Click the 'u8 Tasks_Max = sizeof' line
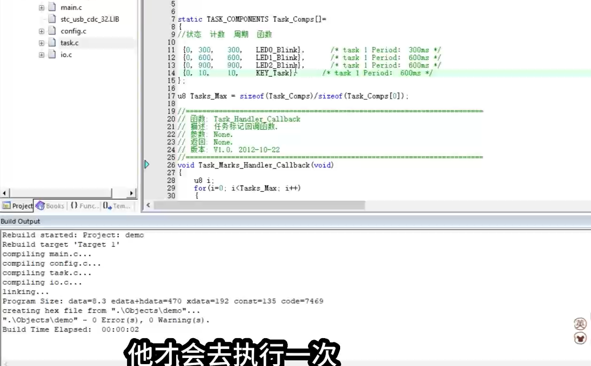Screen dimensions: 591x366 (293, 96)
